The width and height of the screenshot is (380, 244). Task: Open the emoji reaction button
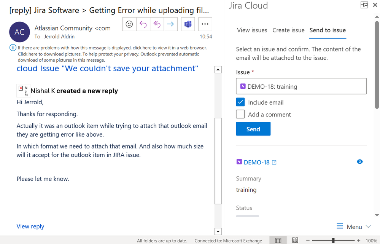pyautogui.click(x=129, y=24)
